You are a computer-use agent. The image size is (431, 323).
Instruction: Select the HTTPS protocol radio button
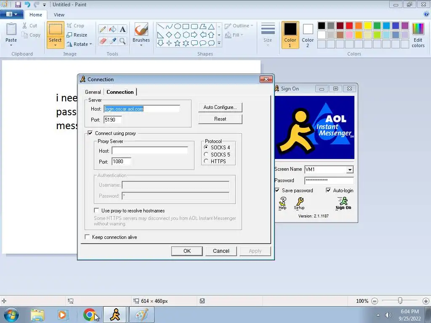206,161
